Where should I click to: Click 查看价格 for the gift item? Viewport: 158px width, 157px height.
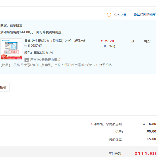pyautogui.click(x=105, y=65)
